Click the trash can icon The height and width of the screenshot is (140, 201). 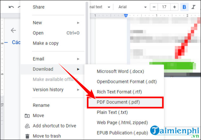(27, 136)
